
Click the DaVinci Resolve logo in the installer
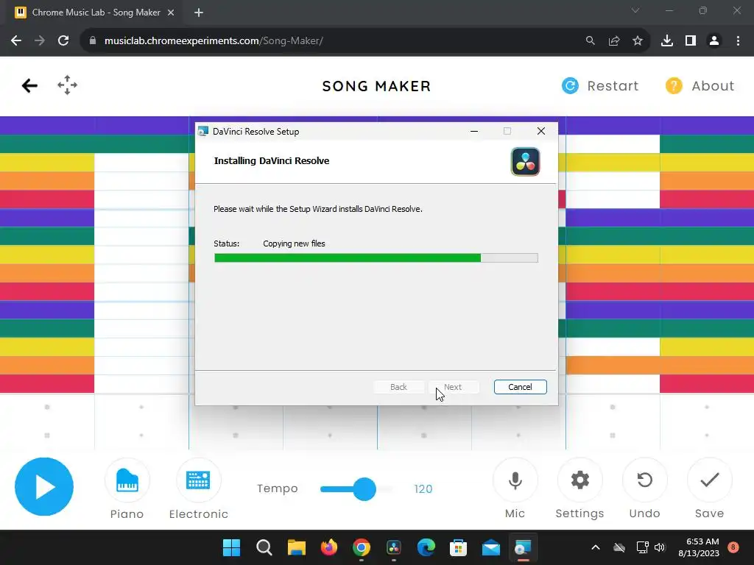click(525, 161)
